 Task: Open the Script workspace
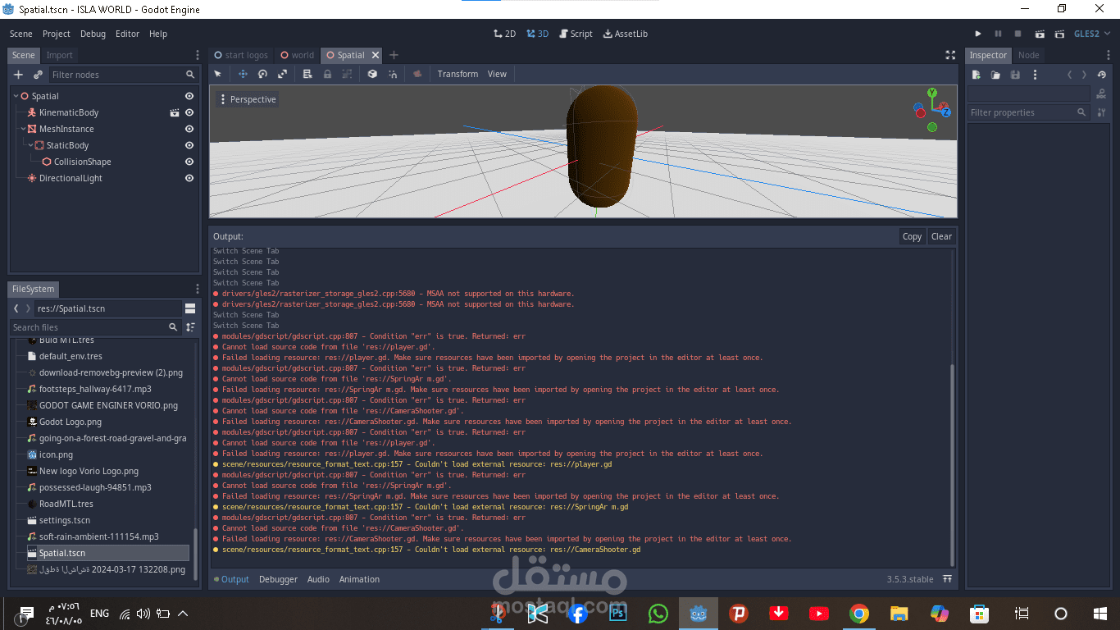pyautogui.click(x=576, y=34)
